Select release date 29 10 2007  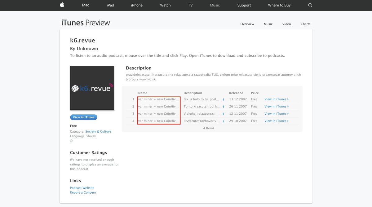coord(238,121)
